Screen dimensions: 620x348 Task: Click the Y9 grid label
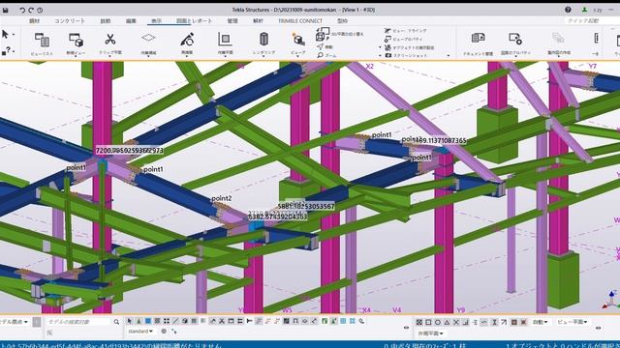pos(461,310)
